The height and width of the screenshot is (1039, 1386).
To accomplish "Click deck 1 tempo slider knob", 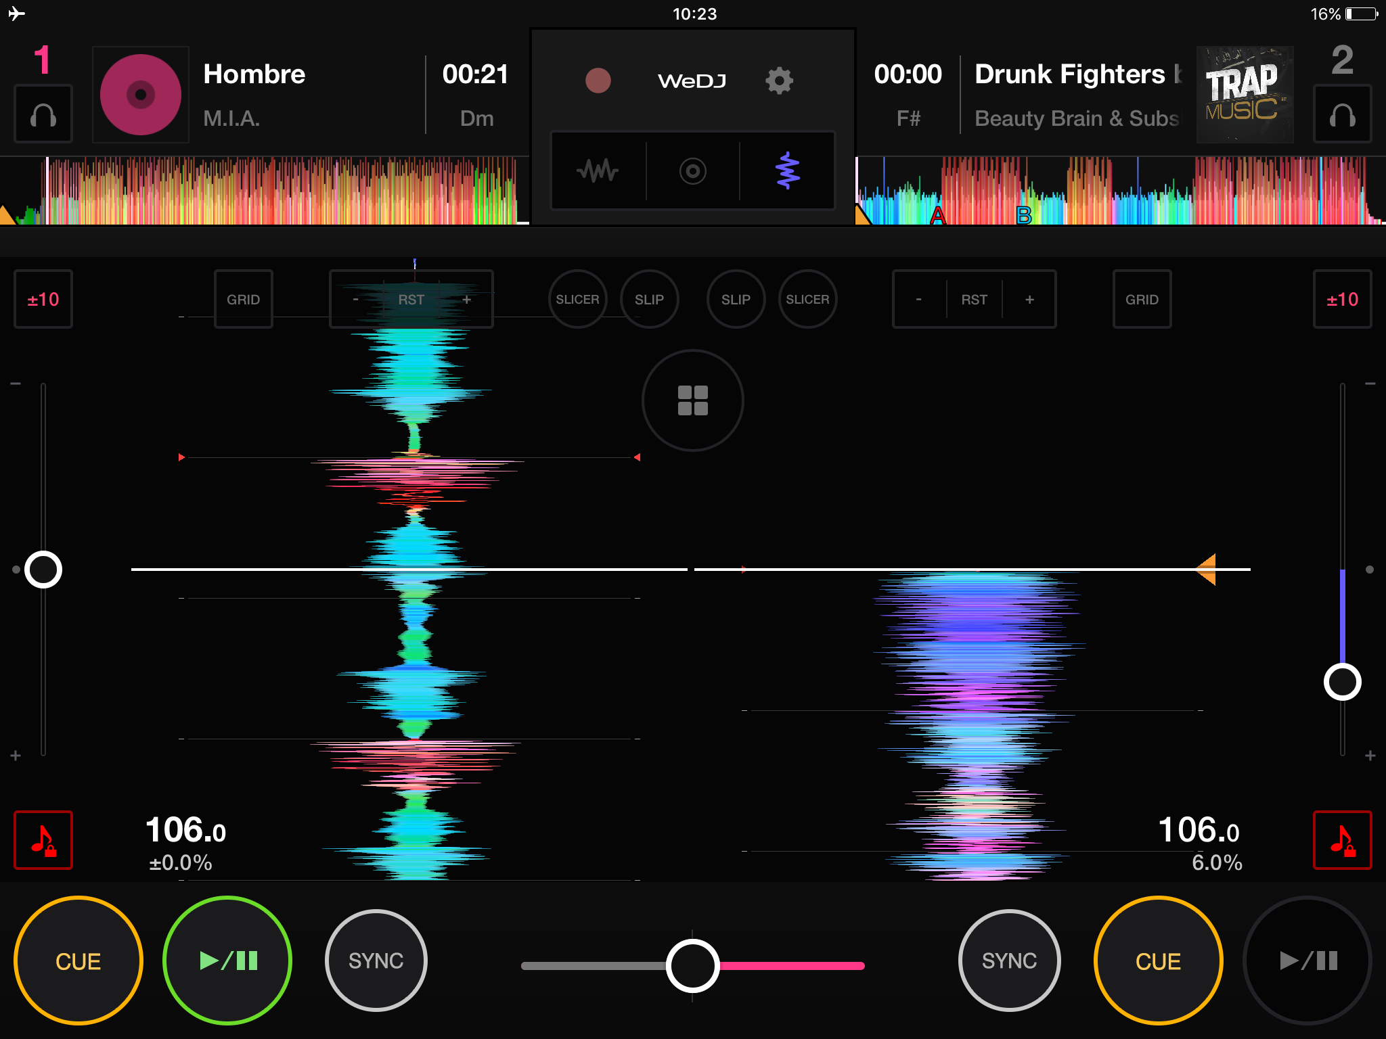I will 43,570.
